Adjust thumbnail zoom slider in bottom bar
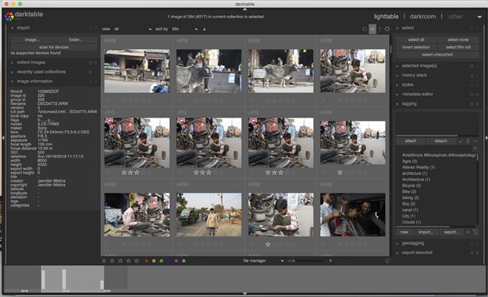The width and height of the screenshot is (488, 297). point(305,261)
